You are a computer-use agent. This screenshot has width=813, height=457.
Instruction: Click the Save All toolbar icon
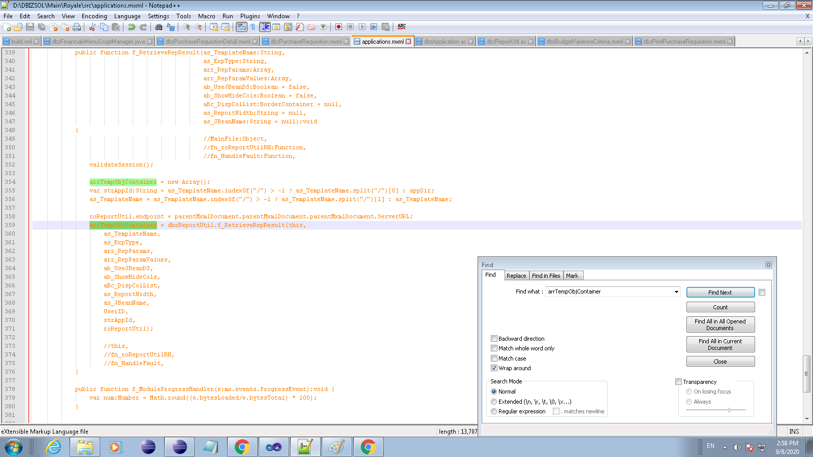click(42, 27)
